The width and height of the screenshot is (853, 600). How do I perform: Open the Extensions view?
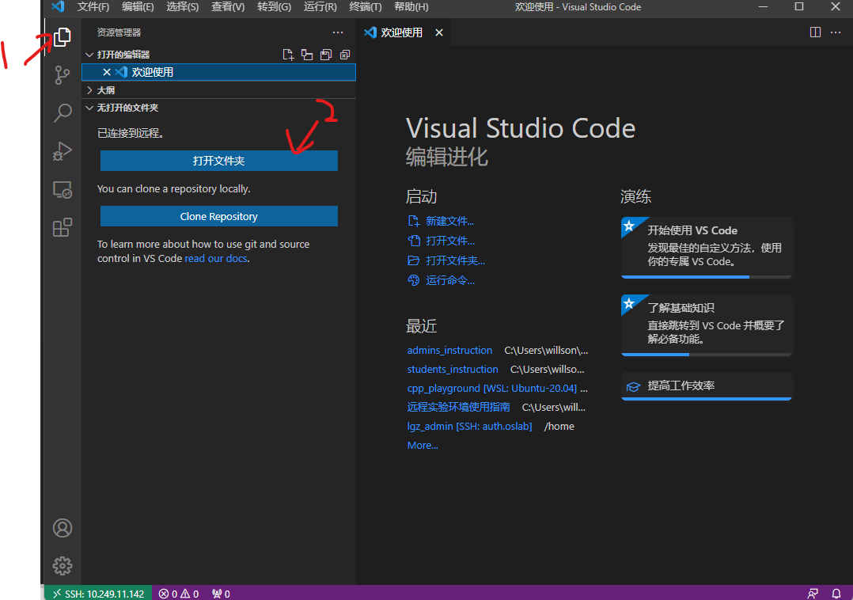point(63,228)
